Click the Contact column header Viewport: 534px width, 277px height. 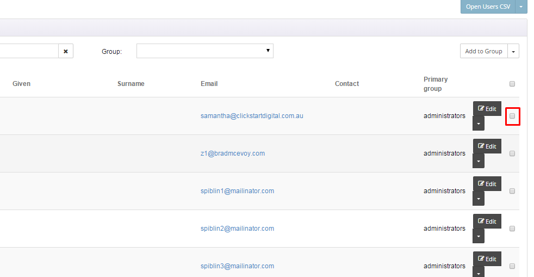347,84
